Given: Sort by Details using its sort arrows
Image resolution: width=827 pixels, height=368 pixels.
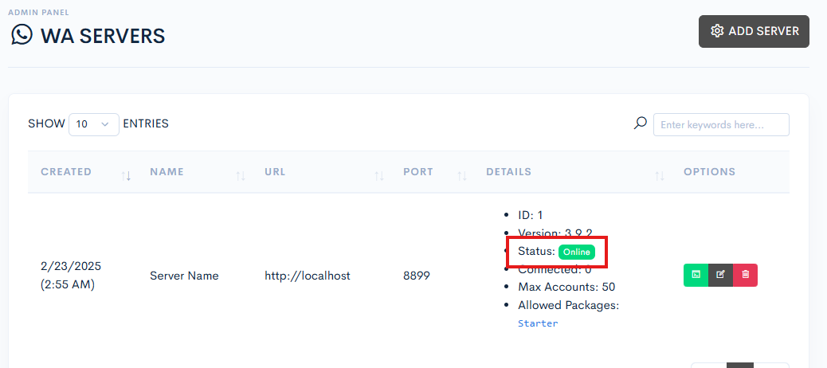Looking at the screenshot, I should click(x=660, y=175).
